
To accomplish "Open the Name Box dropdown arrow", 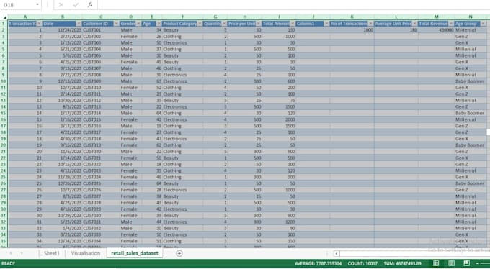I will click(37, 5).
